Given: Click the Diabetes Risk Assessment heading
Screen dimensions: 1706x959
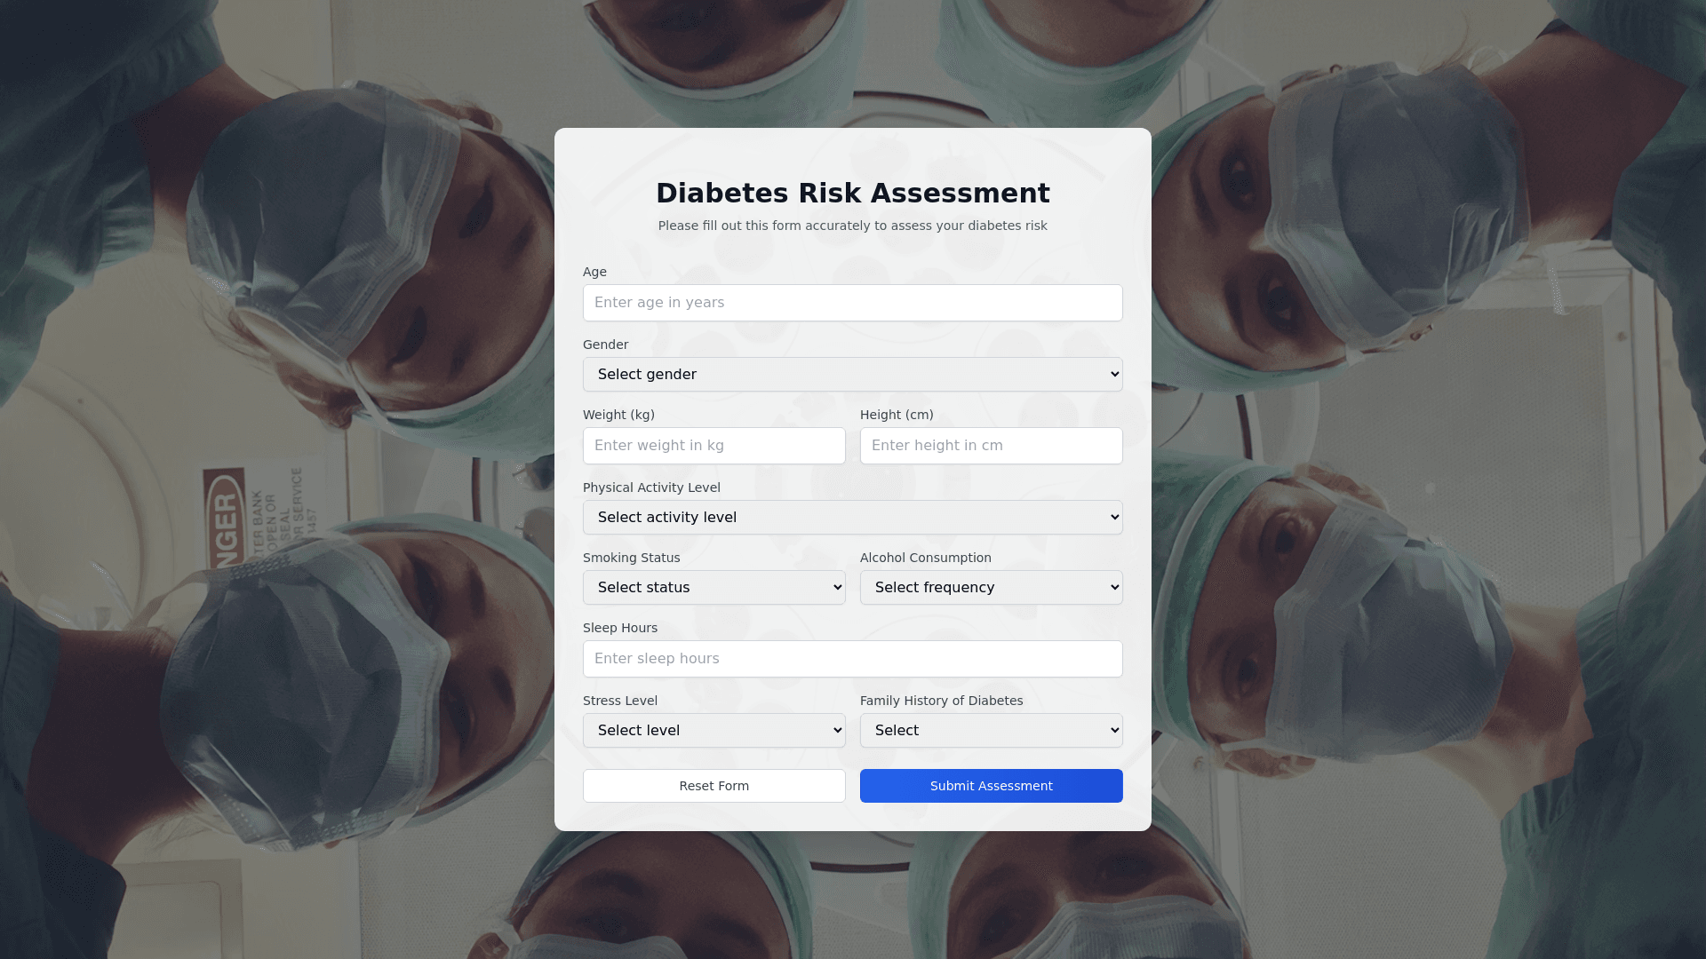Looking at the screenshot, I should [853, 193].
